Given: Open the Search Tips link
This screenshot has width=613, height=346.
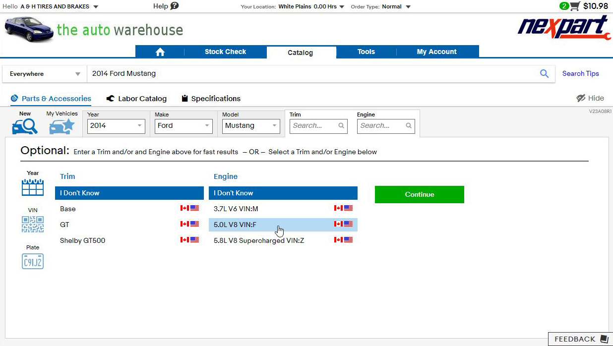Looking at the screenshot, I should [581, 73].
